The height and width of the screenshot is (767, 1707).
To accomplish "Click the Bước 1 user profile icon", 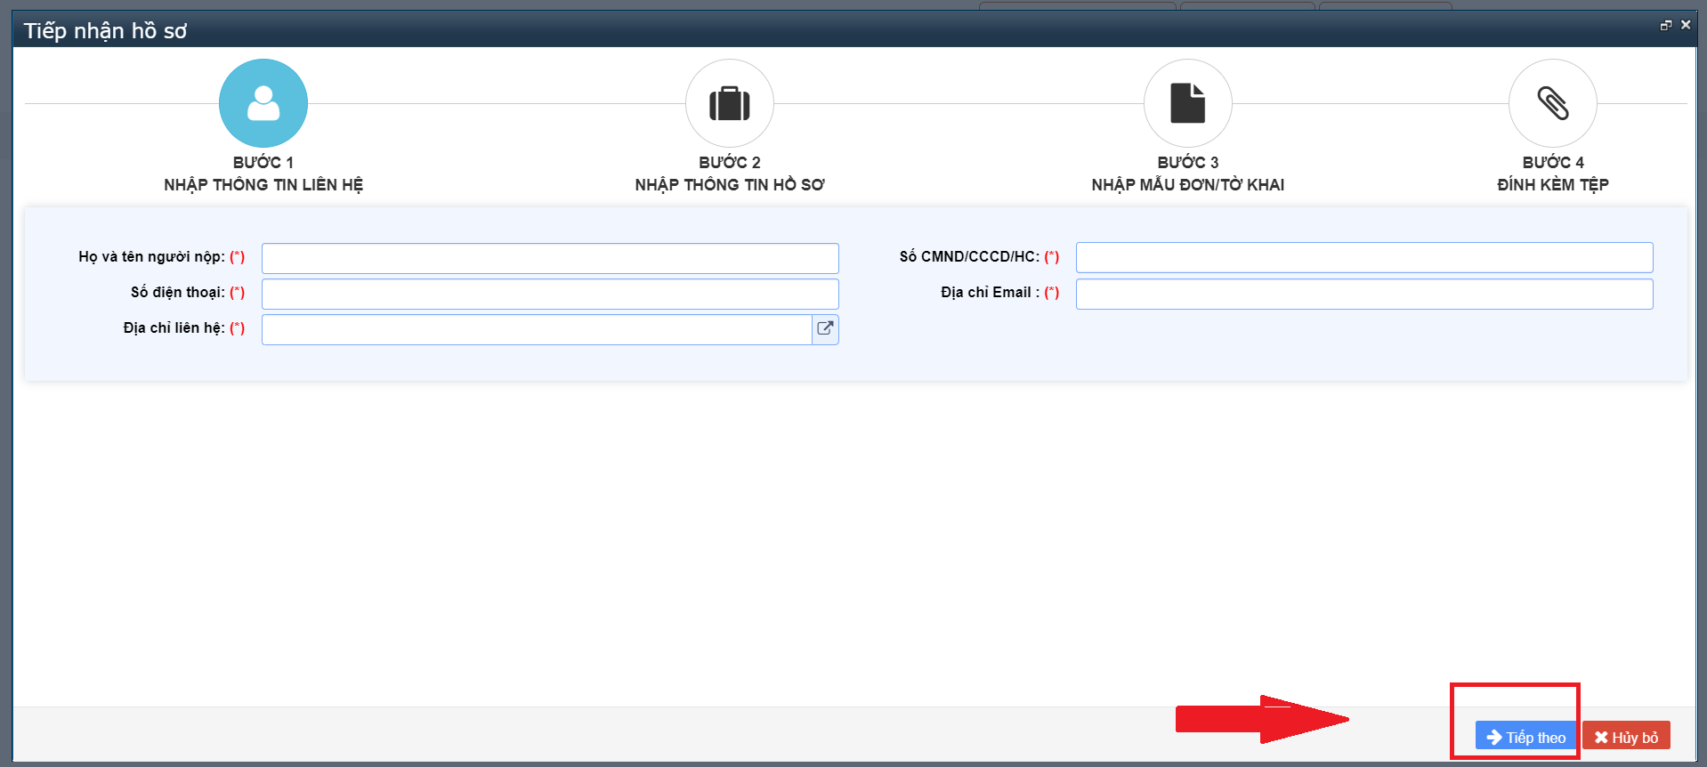I will pyautogui.click(x=263, y=103).
